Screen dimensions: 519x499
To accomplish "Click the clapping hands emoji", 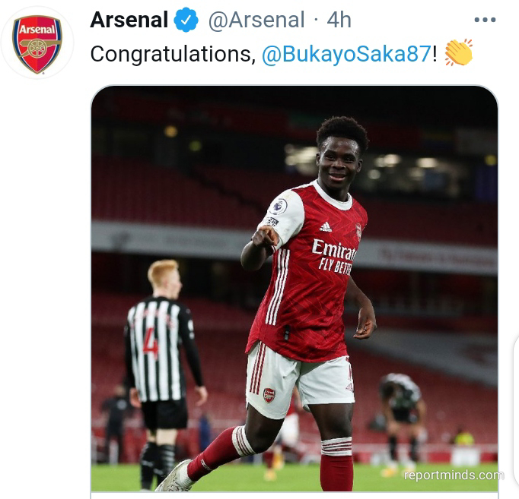I will click(459, 52).
